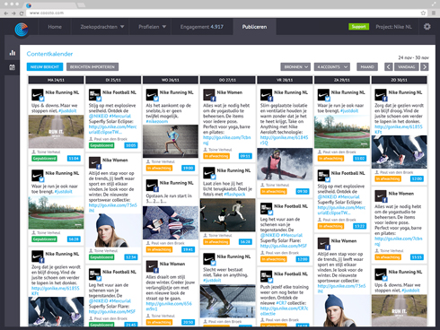
Task: Click the Nieuw Bericht button
Action: [45, 67]
